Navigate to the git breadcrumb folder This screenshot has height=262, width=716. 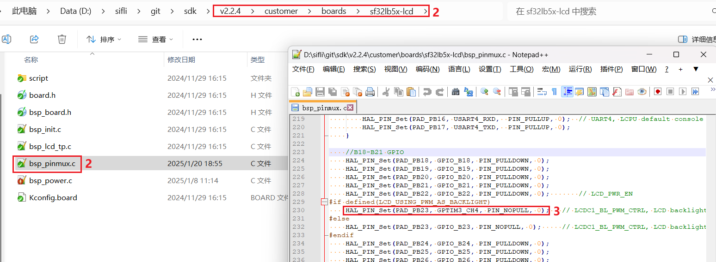tap(155, 11)
